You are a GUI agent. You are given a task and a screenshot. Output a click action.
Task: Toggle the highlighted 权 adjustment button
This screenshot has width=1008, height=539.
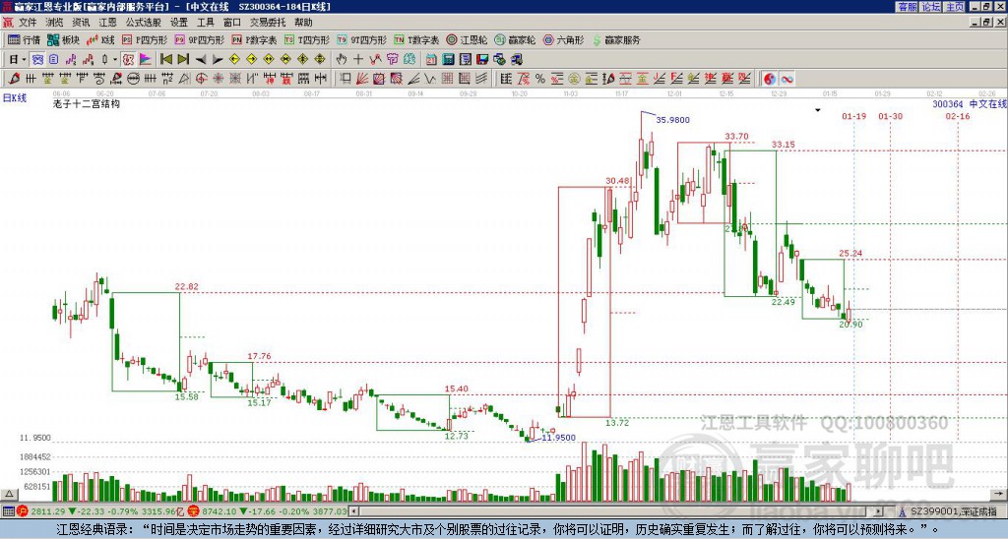click(128, 60)
